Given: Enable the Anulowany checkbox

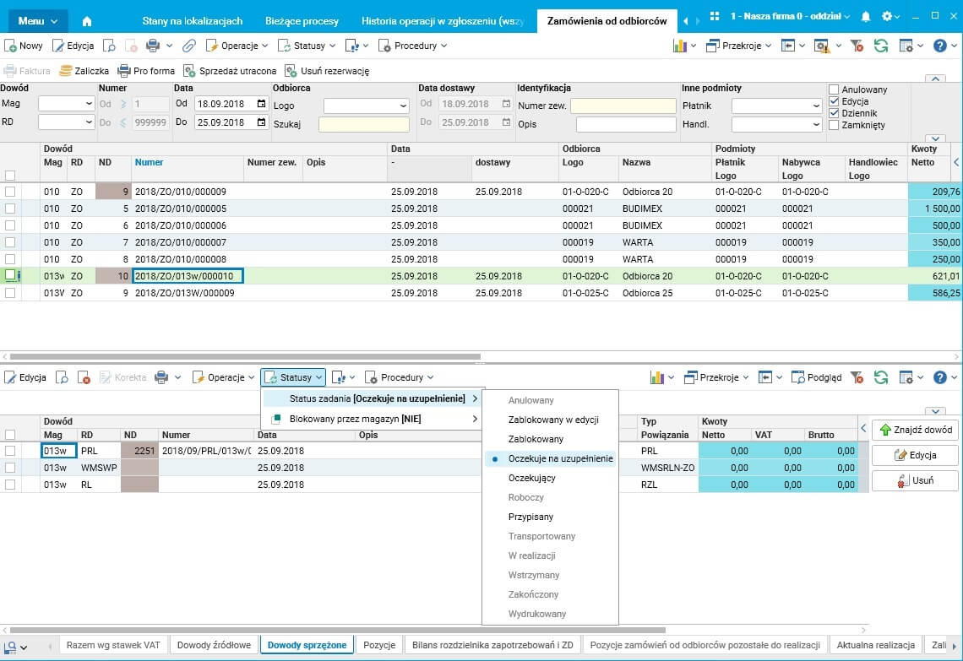Looking at the screenshot, I should point(834,89).
